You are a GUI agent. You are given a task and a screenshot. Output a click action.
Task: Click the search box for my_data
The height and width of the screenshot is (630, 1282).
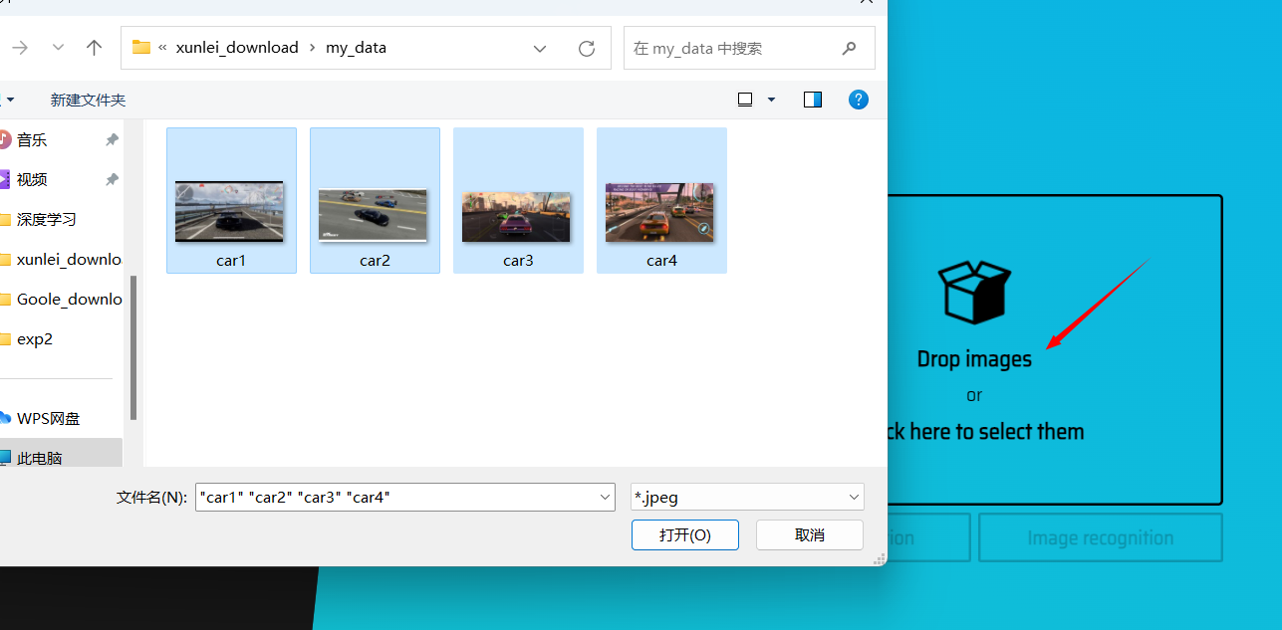(x=749, y=48)
